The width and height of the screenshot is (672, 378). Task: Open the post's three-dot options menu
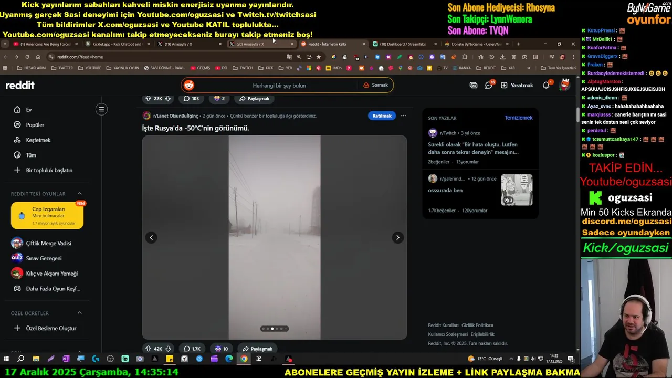point(403,115)
